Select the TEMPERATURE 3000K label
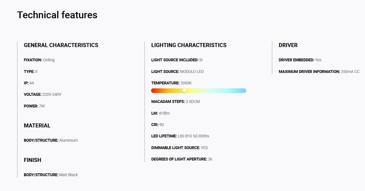 tap(171, 83)
